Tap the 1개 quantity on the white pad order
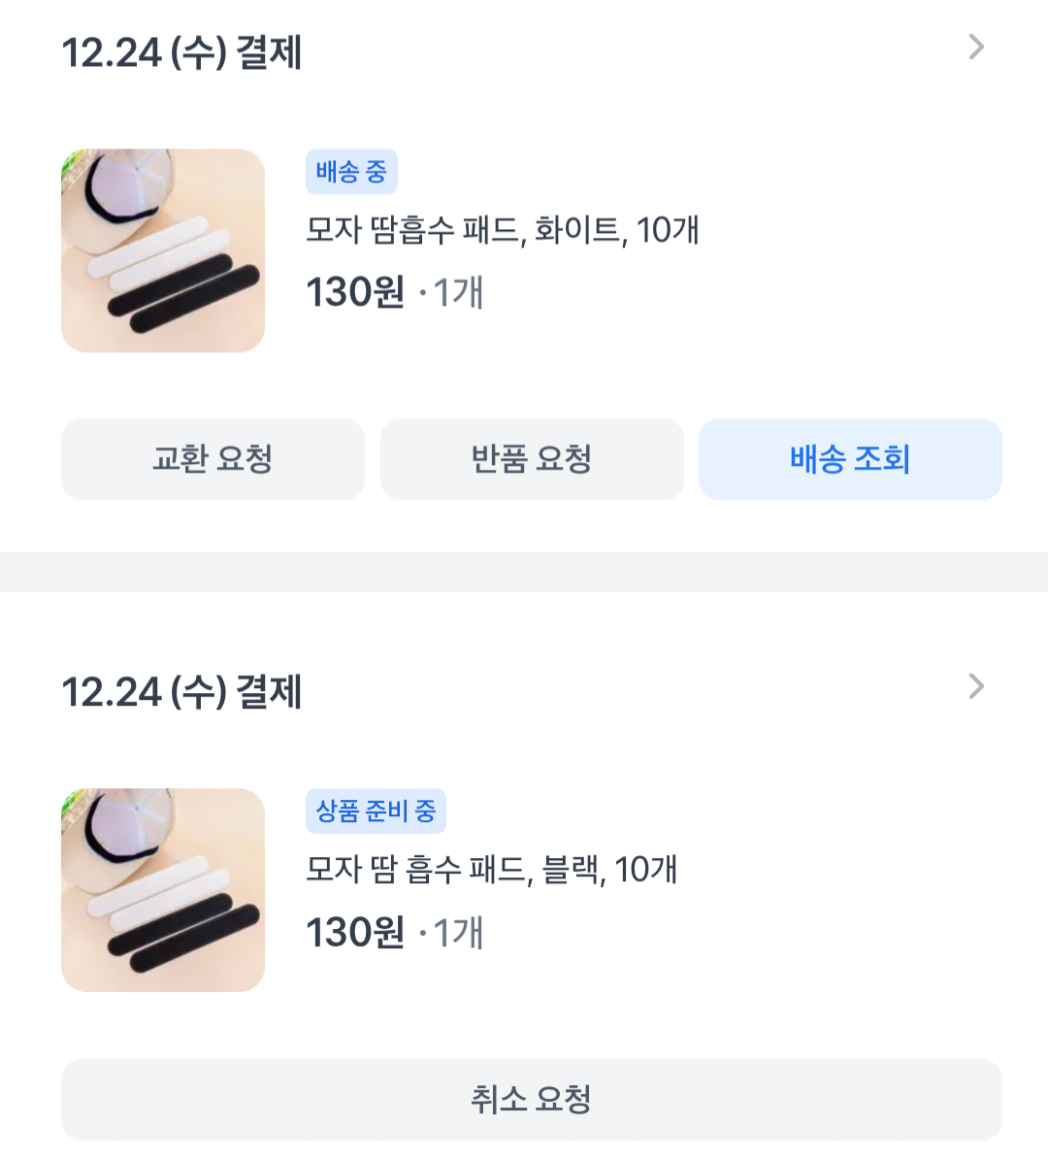This screenshot has height=1160, width=1048. (x=458, y=292)
